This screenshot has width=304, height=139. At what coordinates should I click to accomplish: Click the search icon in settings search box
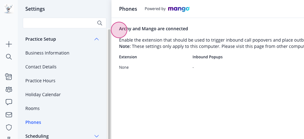tap(100, 23)
